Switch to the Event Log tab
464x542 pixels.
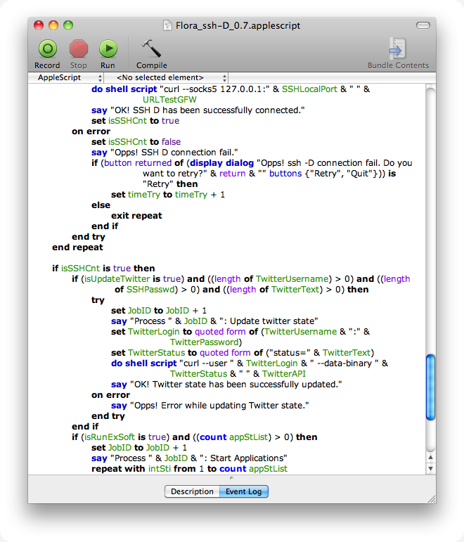click(x=243, y=491)
